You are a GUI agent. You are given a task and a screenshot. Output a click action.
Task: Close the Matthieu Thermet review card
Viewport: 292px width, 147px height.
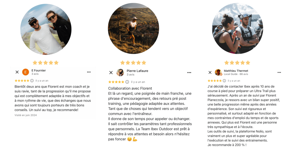coord(210,73)
